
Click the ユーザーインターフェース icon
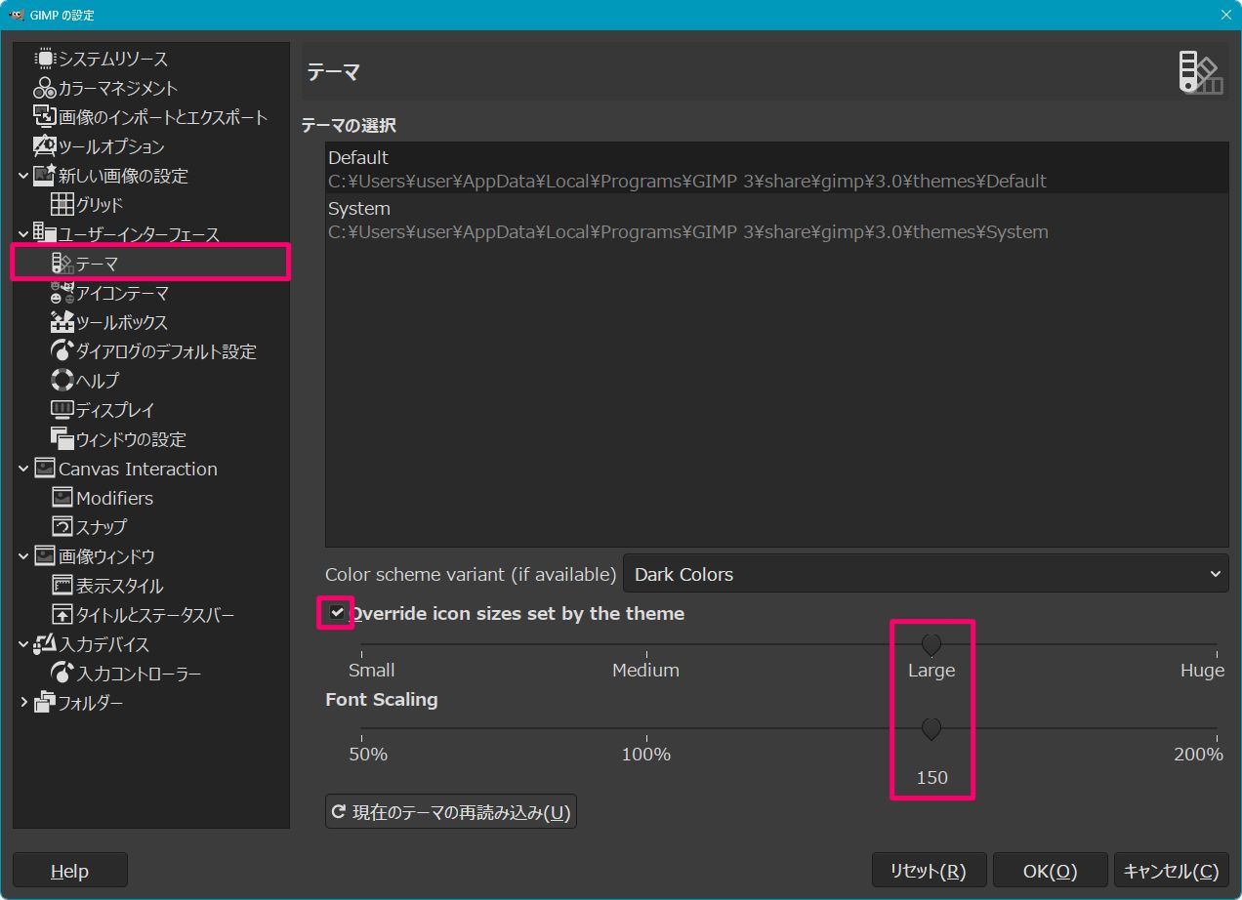[x=45, y=234]
